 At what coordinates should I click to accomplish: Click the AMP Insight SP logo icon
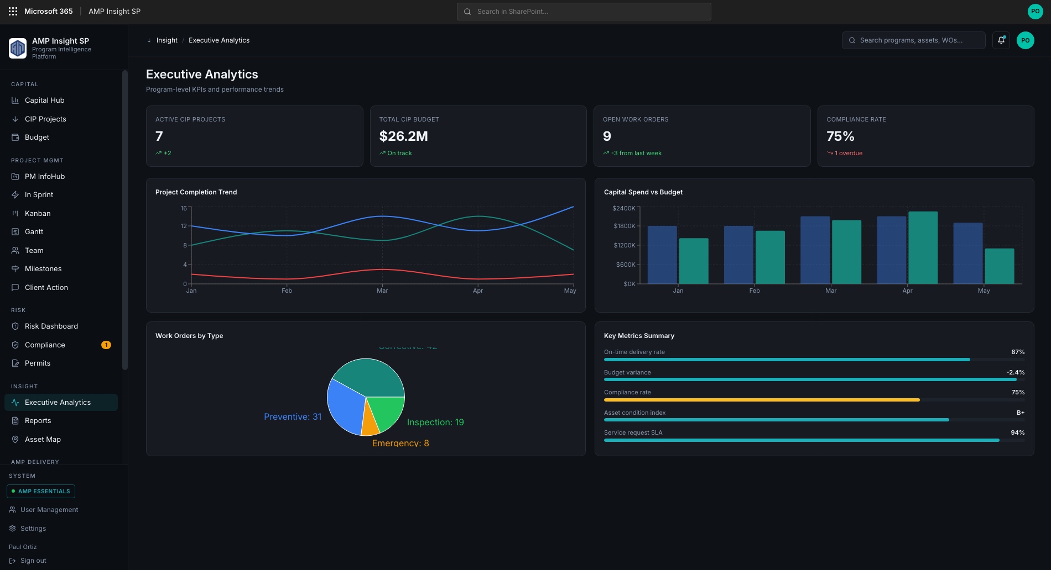(x=18, y=49)
